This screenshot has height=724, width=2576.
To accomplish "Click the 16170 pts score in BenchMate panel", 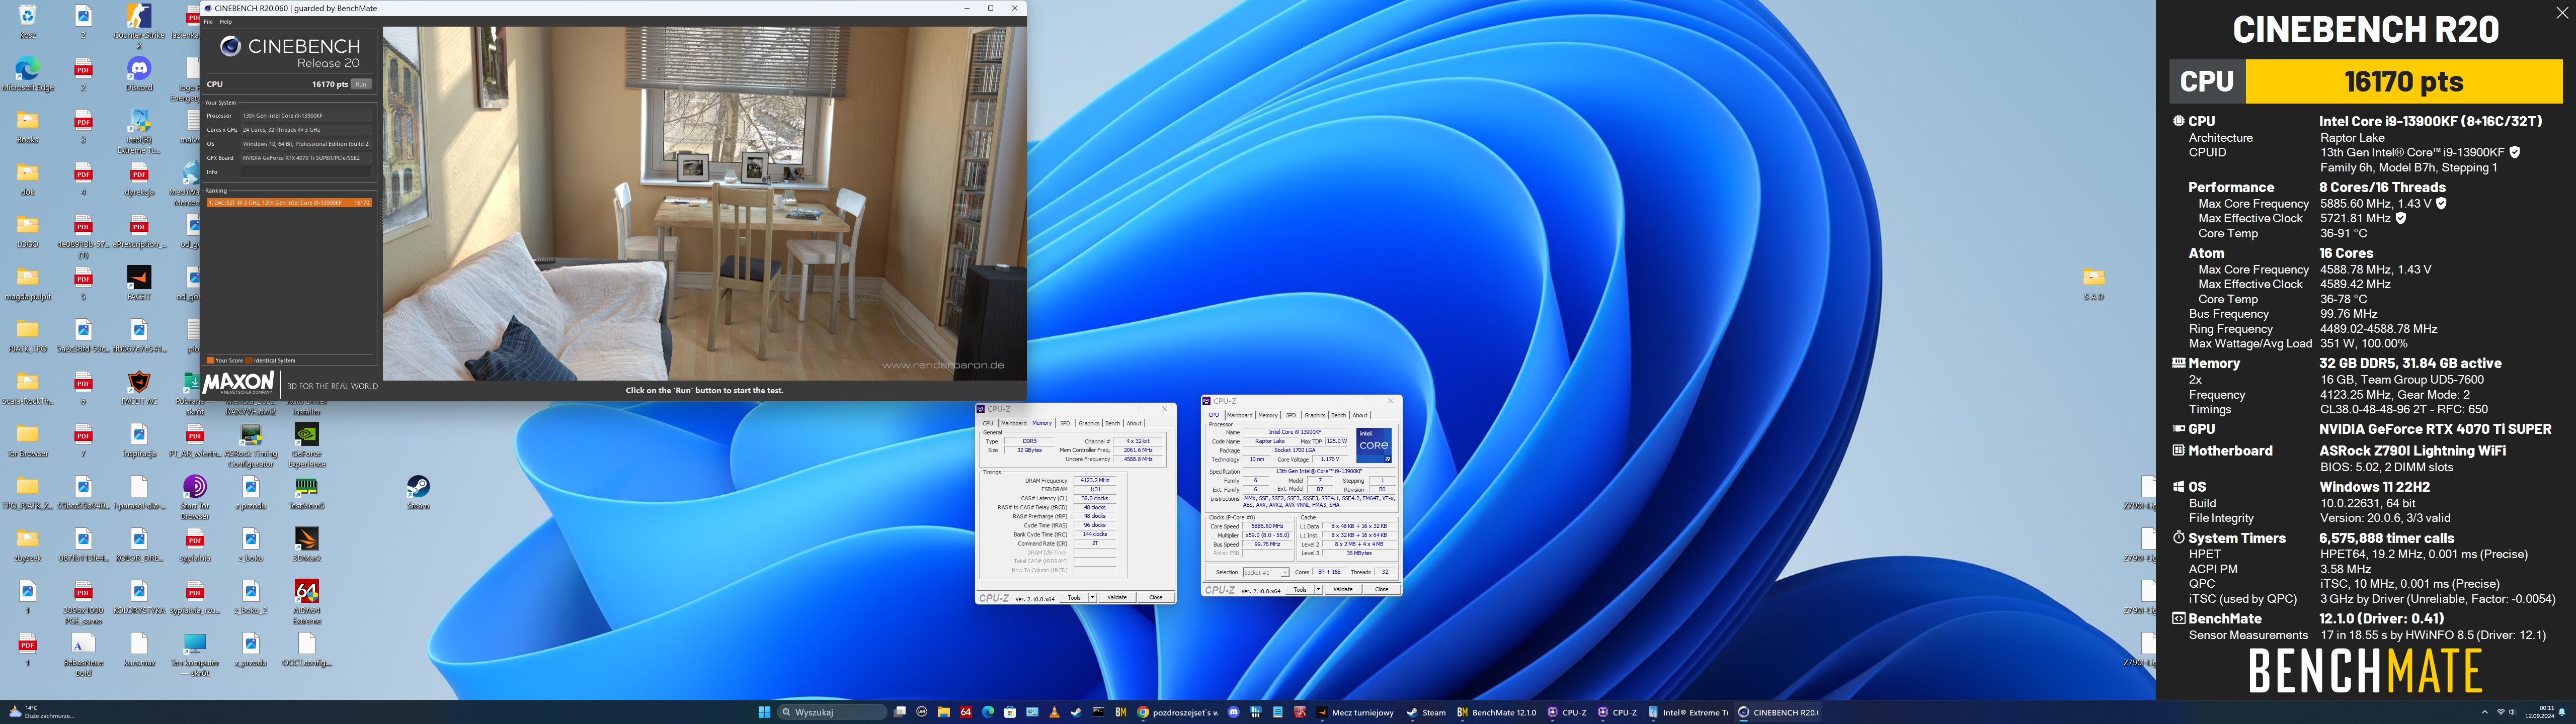I will click(x=2404, y=81).
